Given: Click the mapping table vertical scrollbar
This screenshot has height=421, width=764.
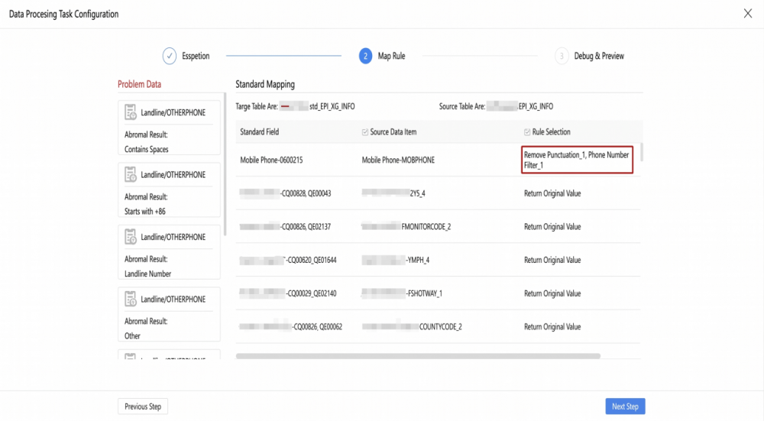Looking at the screenshot, I should (x=642, y=152).
